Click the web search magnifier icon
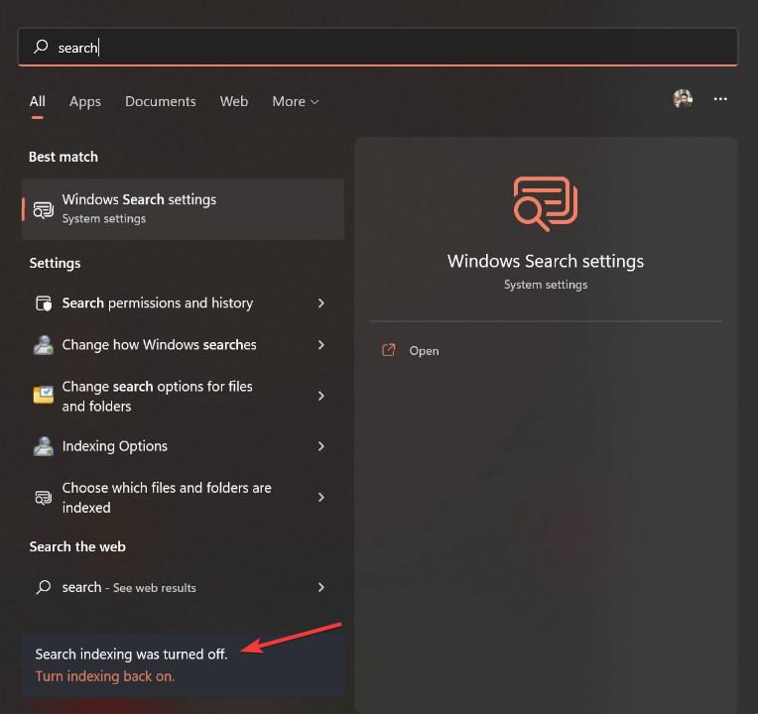 tap(44, 587)
